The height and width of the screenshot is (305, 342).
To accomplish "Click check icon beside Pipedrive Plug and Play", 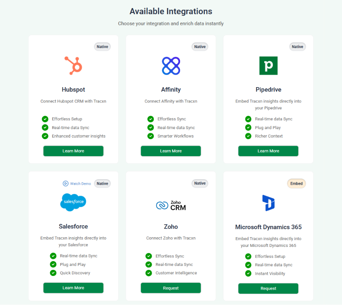I will tap(248, 127).
